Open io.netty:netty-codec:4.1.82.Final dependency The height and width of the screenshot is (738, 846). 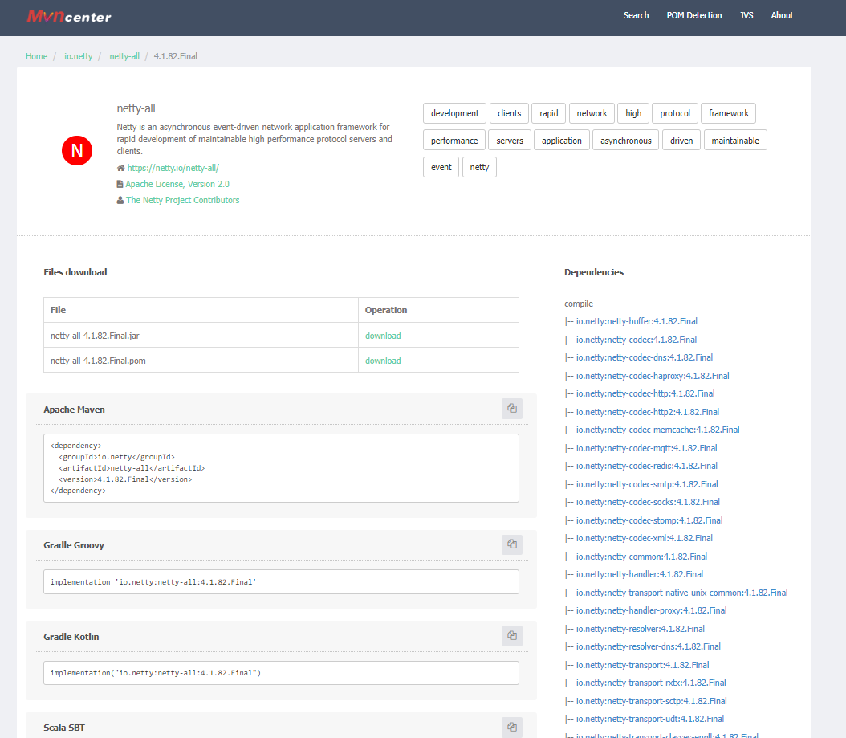coord(637,340)
